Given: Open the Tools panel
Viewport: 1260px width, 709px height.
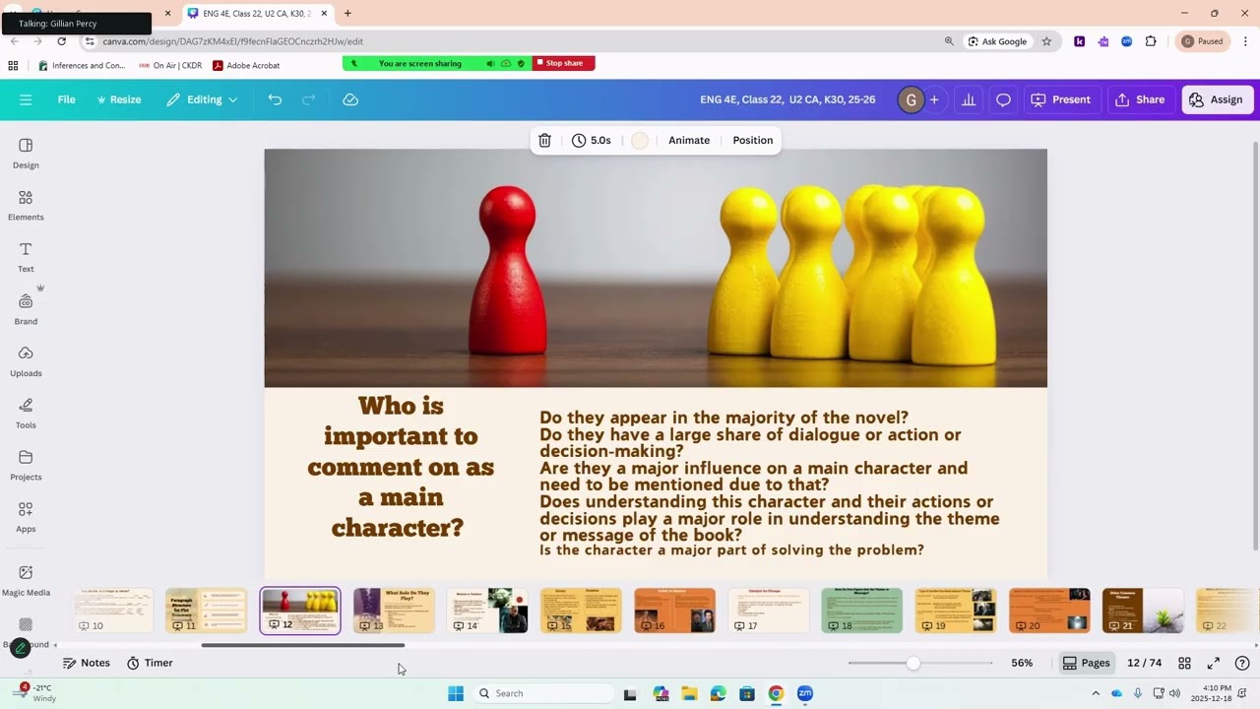Looking at the screenshot, I should (x=26, y=414).
